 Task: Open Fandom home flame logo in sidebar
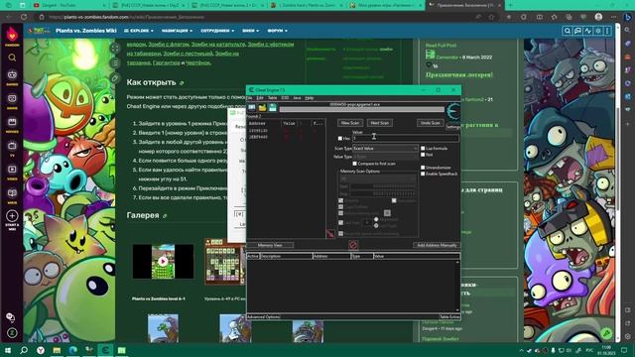coord(12,35)
